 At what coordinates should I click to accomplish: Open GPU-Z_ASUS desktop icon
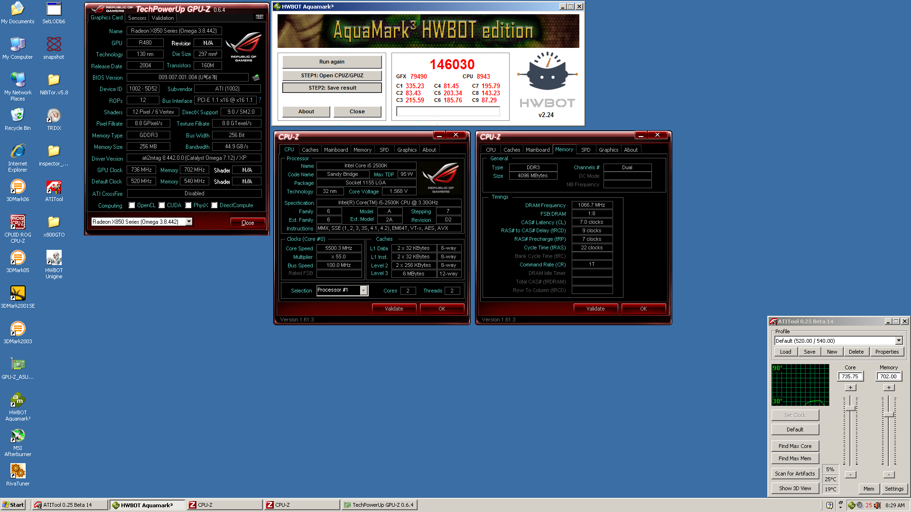coord(18,368)
